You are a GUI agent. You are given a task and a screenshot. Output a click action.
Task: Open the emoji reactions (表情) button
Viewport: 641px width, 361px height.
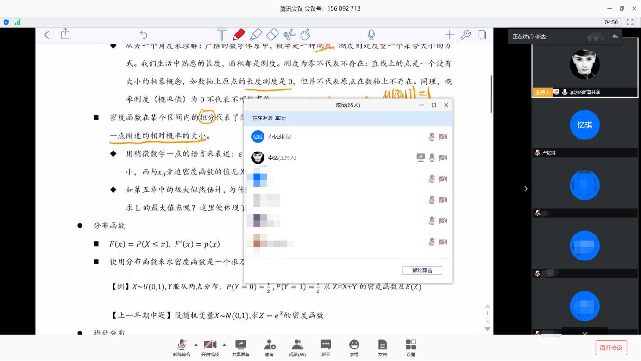[x=354, y=348]
